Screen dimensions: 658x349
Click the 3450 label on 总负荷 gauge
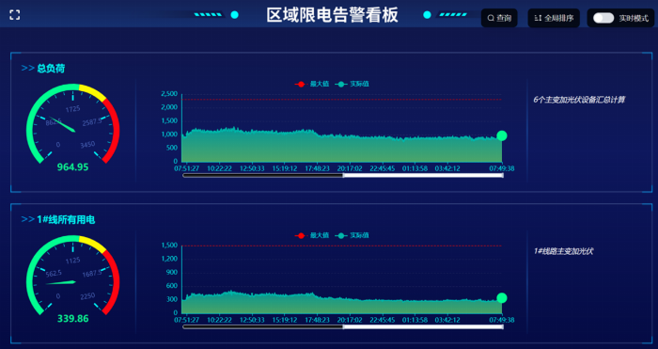pyautogui.click(x=87, y=145)
